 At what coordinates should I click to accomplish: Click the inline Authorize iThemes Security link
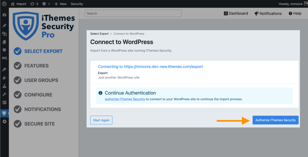[125, 99]
